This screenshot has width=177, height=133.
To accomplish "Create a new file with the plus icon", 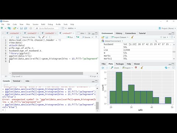I will 2,28.
